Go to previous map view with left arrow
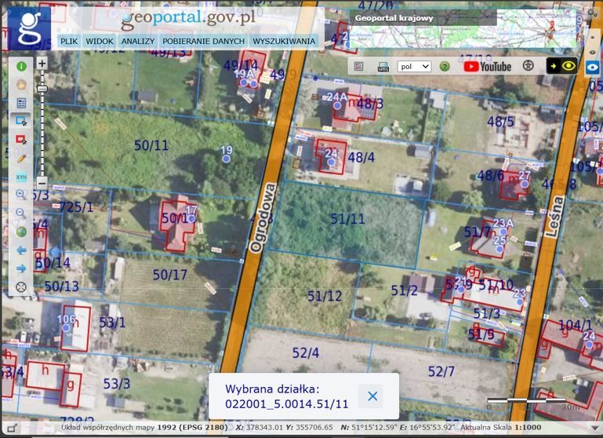The width and height of the screenshot is (603, 438). [21, 250]
